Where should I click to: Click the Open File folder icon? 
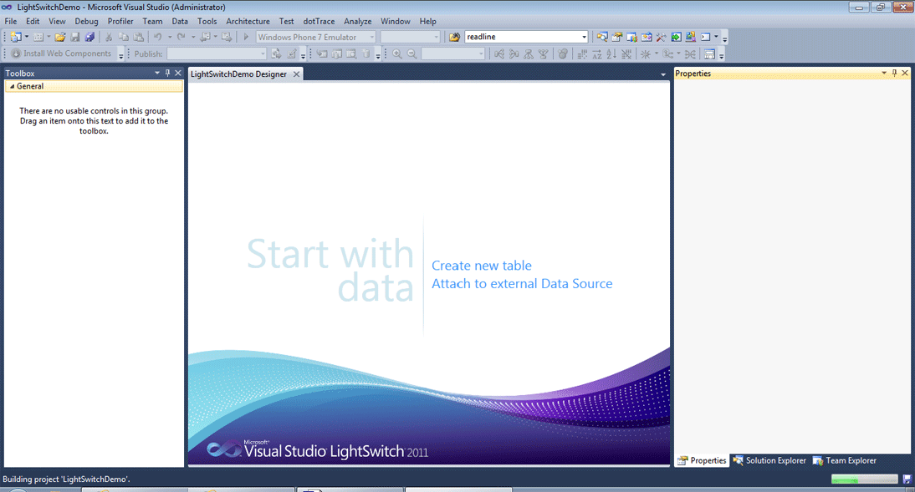(x=60, y=37)
